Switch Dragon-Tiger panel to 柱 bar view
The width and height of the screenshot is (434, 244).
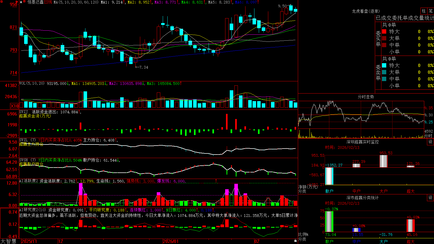[424, 11]
